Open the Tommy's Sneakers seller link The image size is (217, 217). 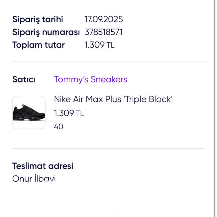click(90, 79)
